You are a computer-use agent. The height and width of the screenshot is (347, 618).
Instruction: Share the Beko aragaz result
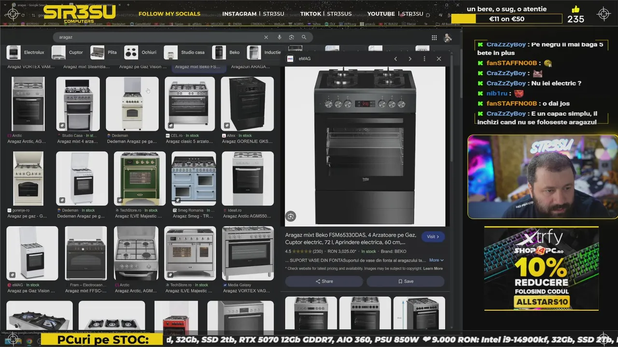324,281
